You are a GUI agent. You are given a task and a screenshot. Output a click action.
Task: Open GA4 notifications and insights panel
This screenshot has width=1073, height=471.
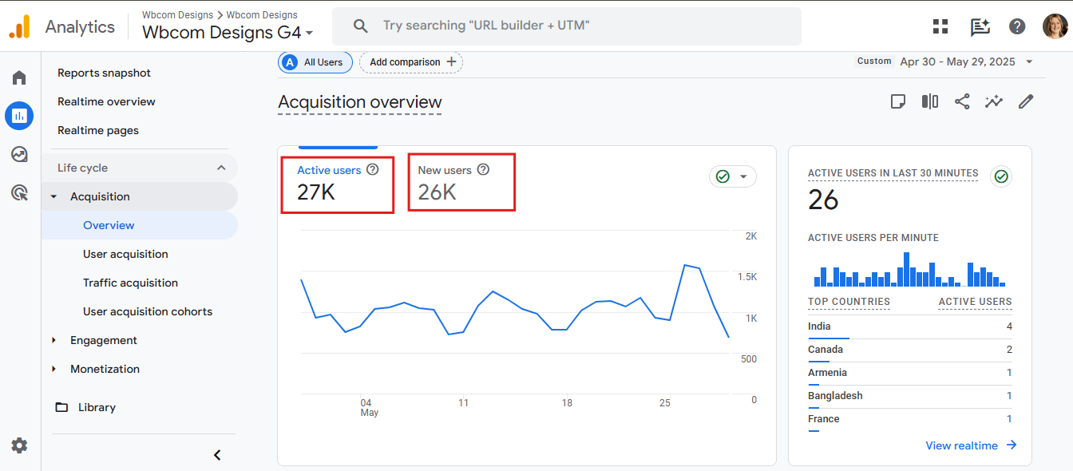click(x=980, y=26)
